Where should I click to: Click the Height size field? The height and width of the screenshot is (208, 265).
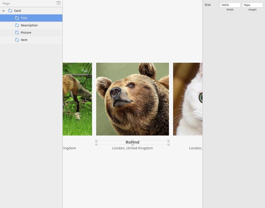(252, 5)
